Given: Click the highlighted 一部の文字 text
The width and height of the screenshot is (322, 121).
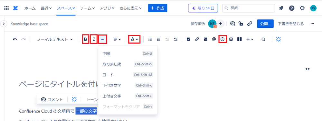Looking at the screenshot, I should click(x=86, y=111).
